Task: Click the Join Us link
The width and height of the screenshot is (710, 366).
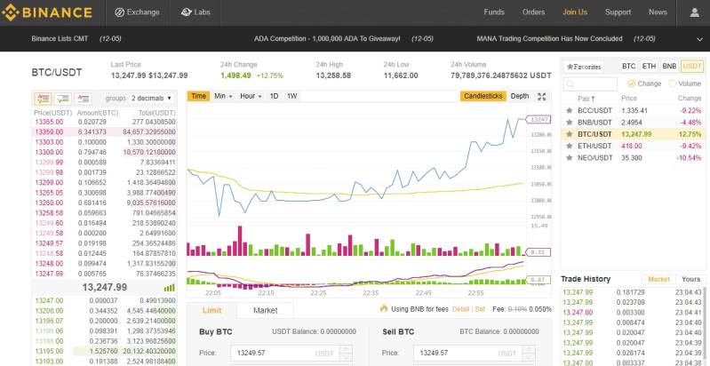Action: point(575,12)
